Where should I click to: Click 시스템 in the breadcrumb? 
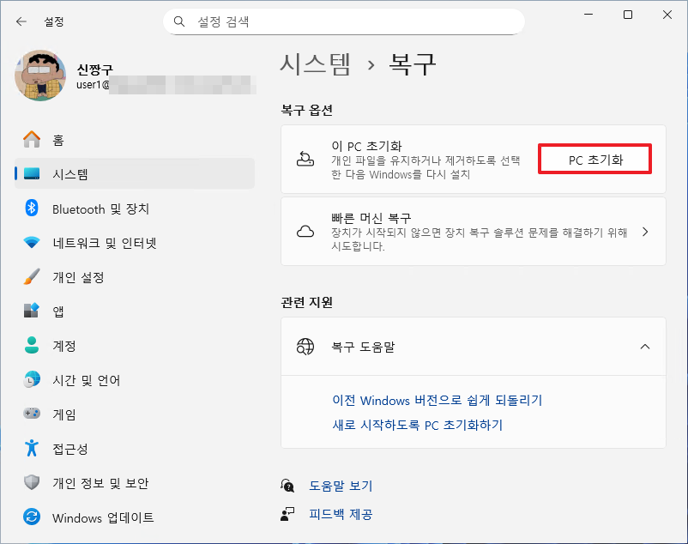pyautogui.click(x=316, y=64)
